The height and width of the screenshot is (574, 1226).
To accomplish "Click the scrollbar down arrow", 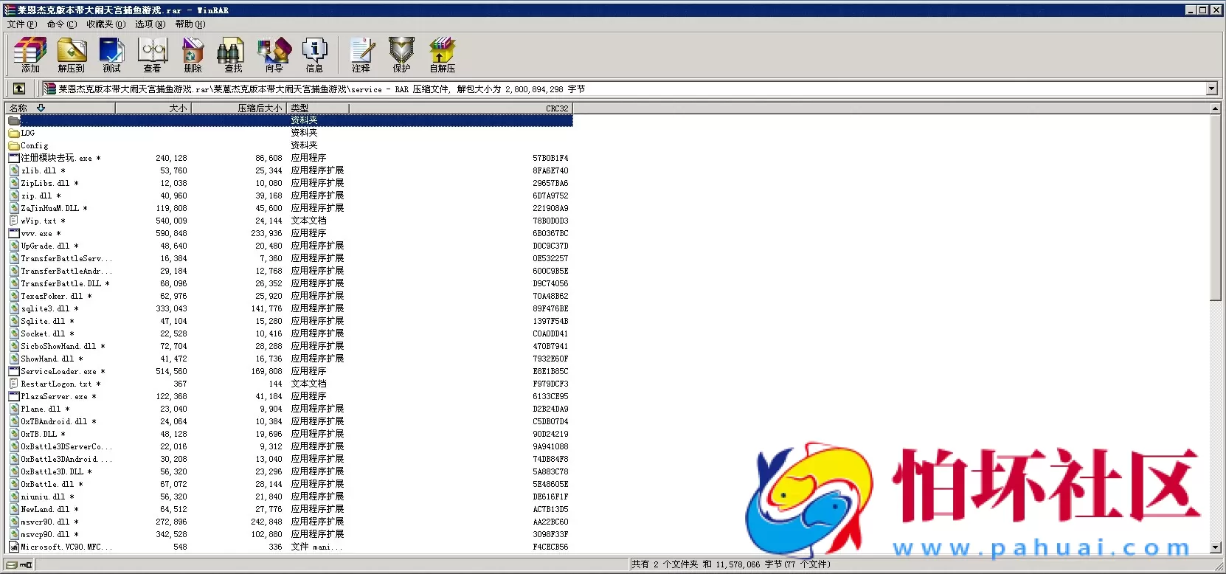I will 1216,547.
